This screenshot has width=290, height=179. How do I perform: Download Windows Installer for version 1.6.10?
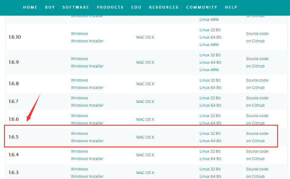click(87, 41)
